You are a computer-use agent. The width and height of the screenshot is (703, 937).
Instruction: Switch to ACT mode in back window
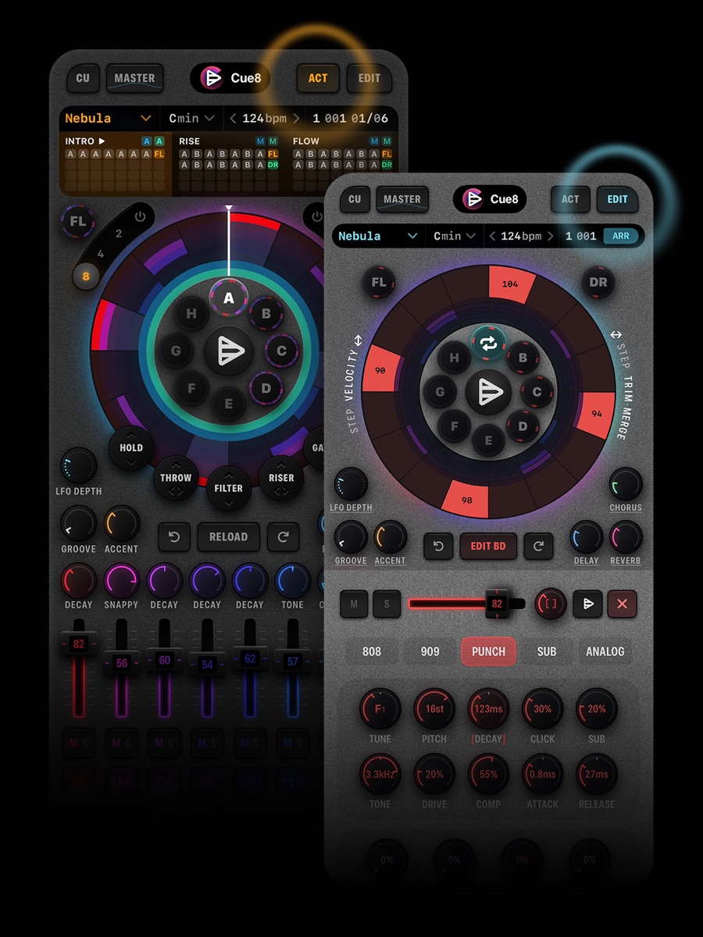click(318, 78)
